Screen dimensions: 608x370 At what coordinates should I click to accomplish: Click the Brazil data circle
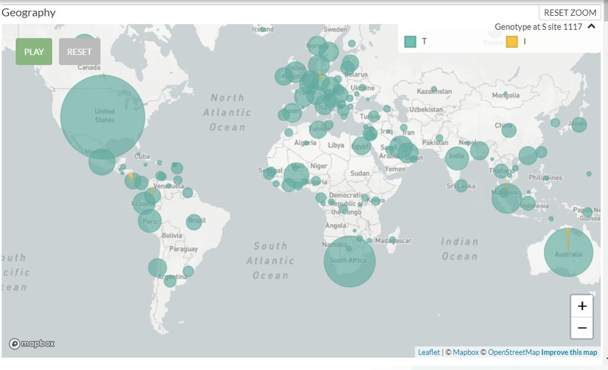[x=194, y=222]
